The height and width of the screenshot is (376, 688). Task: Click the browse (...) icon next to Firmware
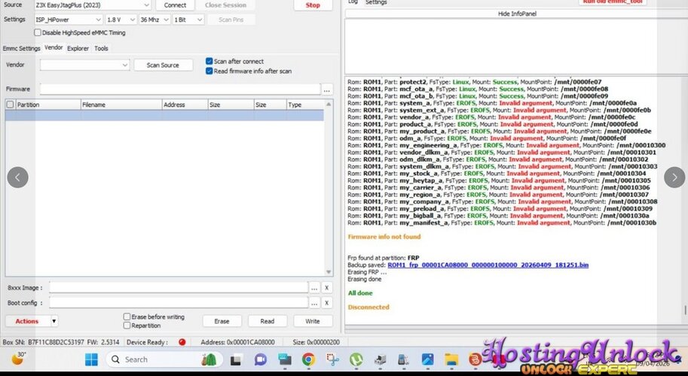coord(326,89)
